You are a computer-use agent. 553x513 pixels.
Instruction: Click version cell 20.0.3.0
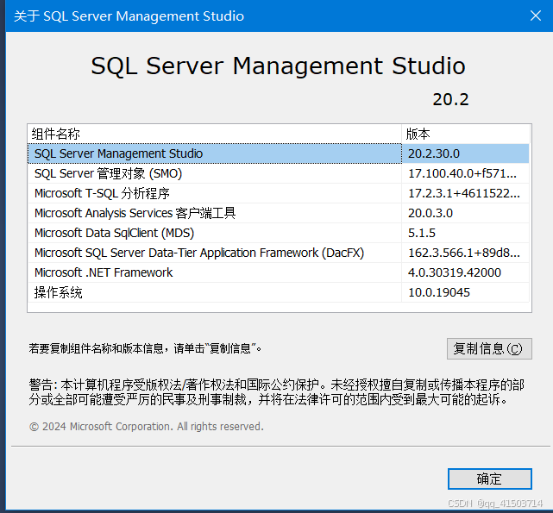tap(430, 213)
